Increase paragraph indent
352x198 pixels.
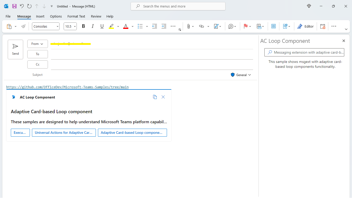164,26
